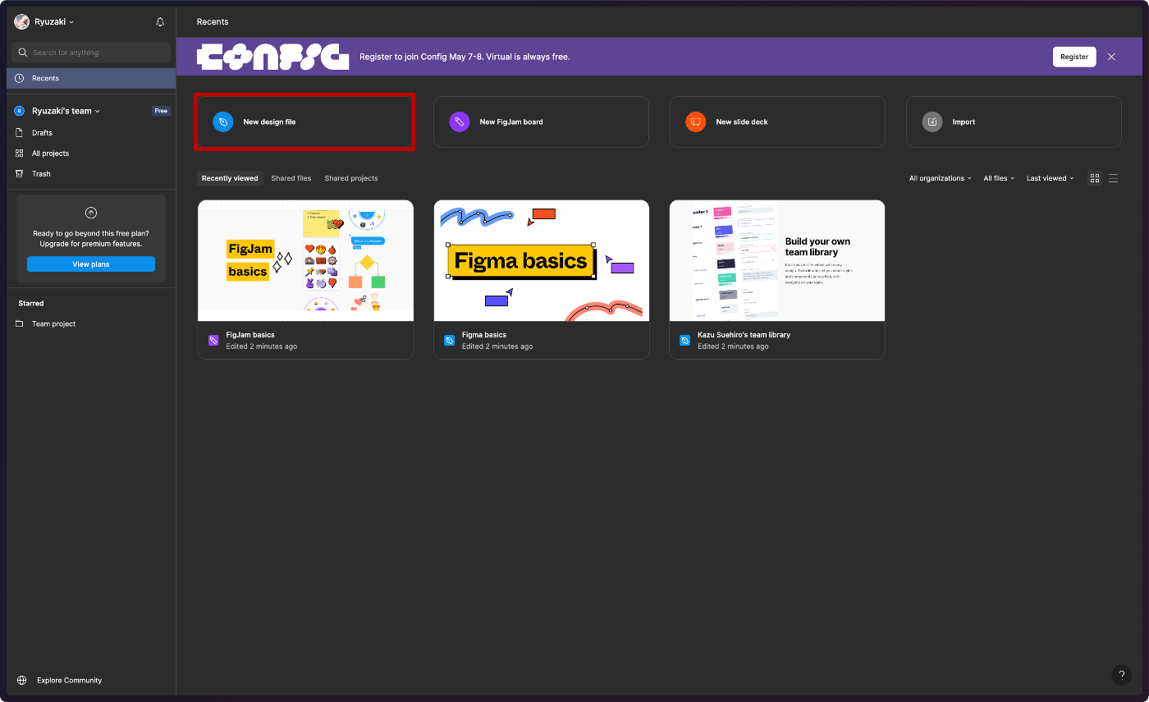This screenshot has height=702, width=1149.
Task: Create a New FigJam board
Action: point(541,122)
